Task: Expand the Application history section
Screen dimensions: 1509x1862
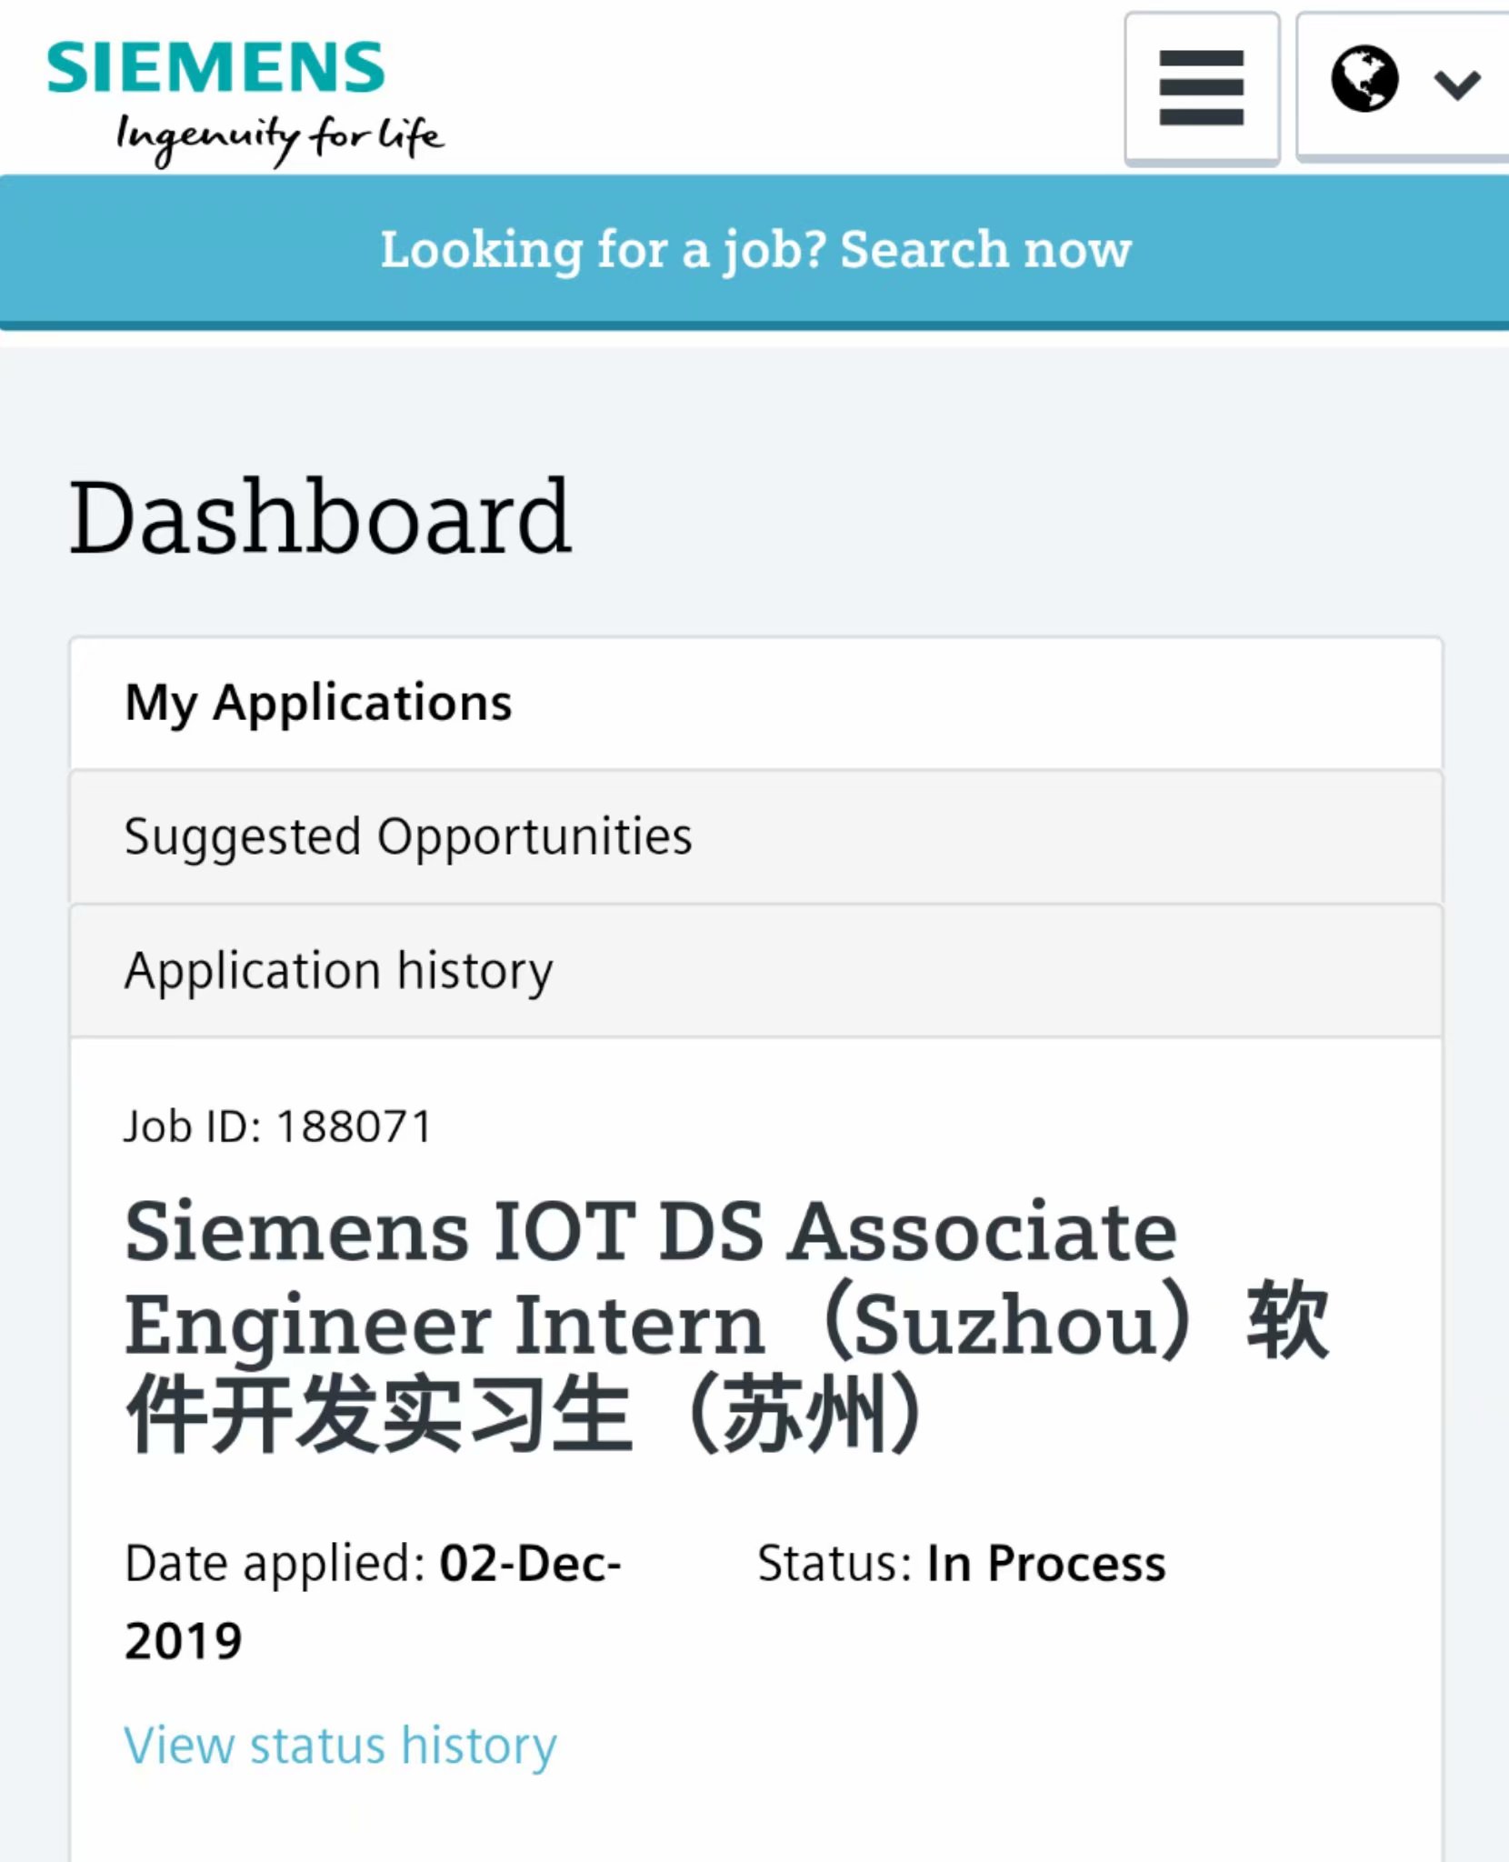Action: (756, 970)
